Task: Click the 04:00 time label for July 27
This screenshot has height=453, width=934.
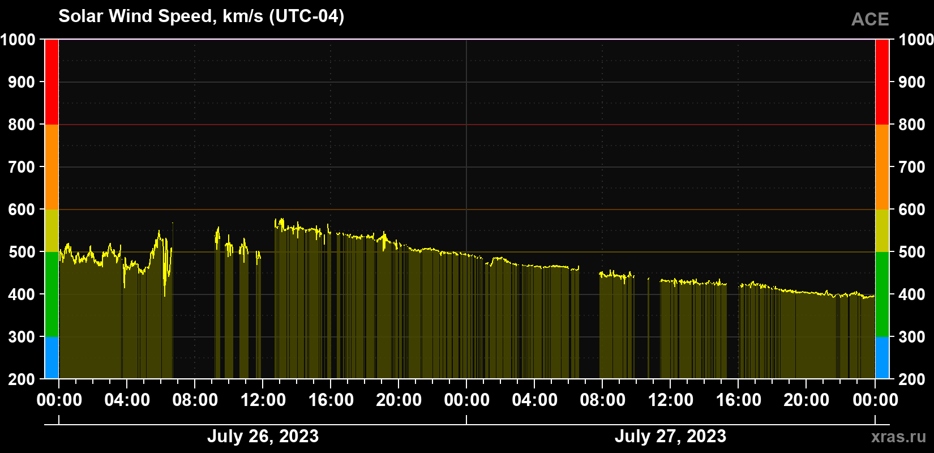Action: point(534,400)
